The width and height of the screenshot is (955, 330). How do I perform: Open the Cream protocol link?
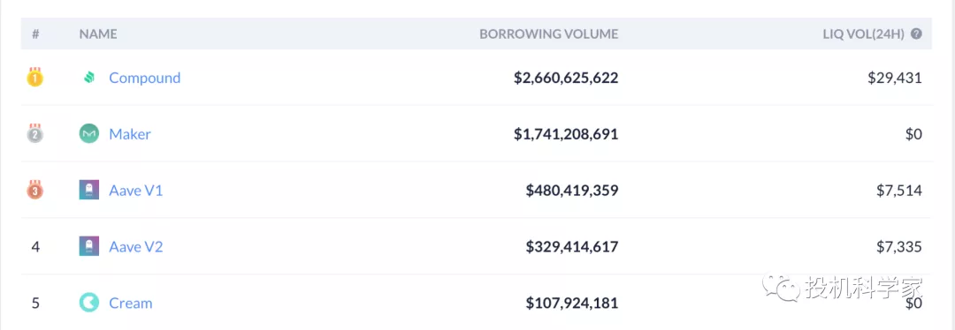(x=130, y=303)
